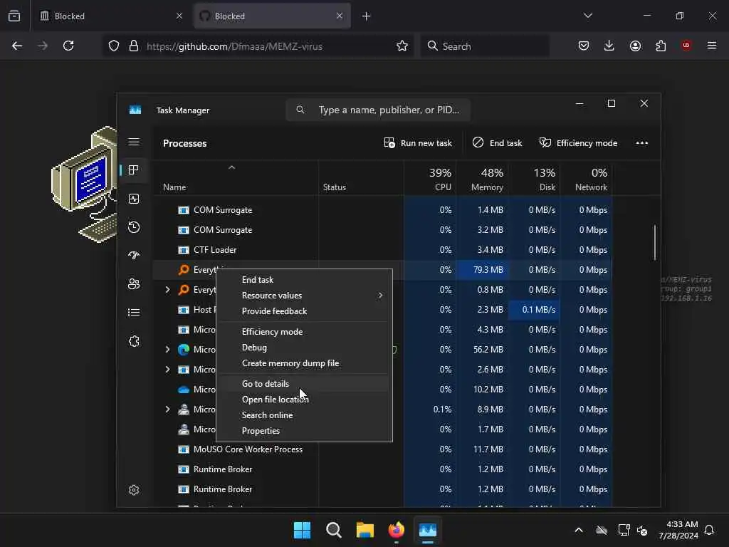Open Firefox downloads panel
The image size is (729, 547).
[x=609, y=46]
